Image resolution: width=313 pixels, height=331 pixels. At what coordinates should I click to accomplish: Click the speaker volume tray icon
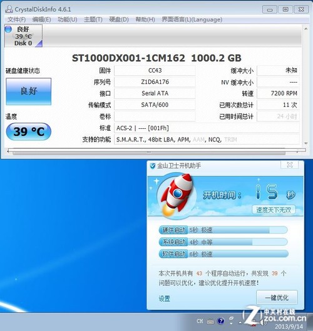262,322
